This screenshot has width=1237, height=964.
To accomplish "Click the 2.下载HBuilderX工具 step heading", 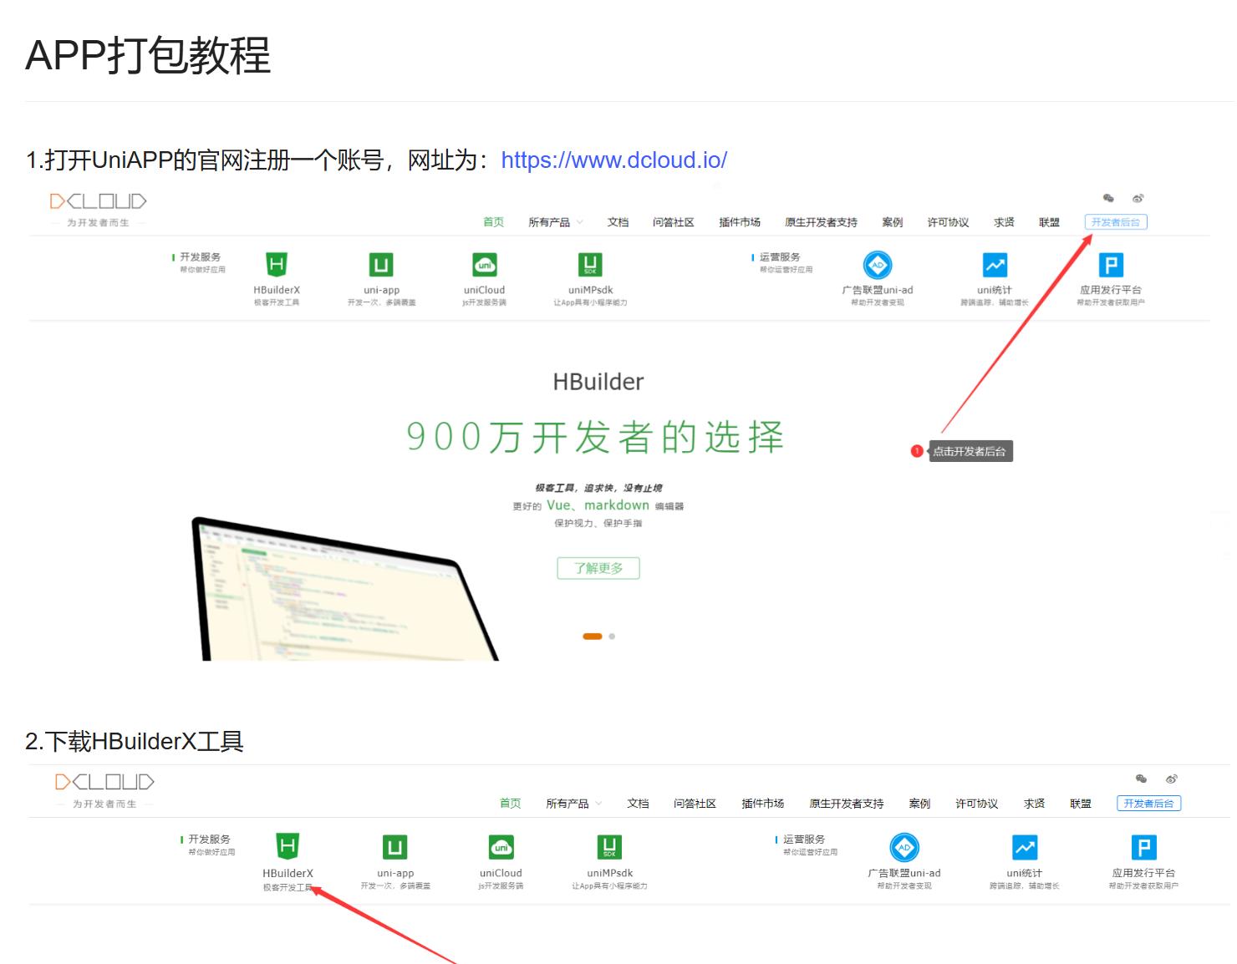I will click(135, 741).
